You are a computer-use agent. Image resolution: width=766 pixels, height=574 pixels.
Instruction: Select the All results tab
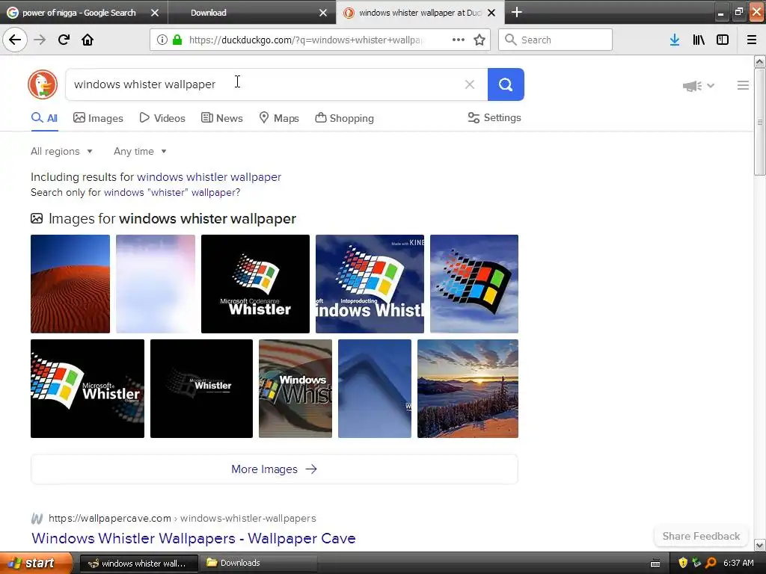(x=44, y=118)
